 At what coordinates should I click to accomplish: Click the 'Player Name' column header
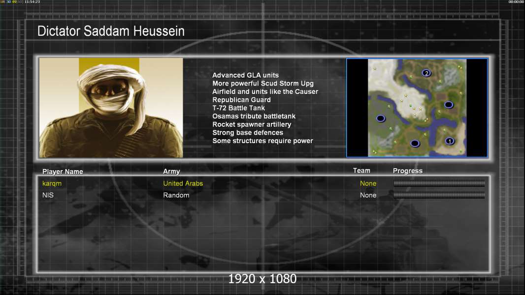pyautogui.click(x=63, y=172)
